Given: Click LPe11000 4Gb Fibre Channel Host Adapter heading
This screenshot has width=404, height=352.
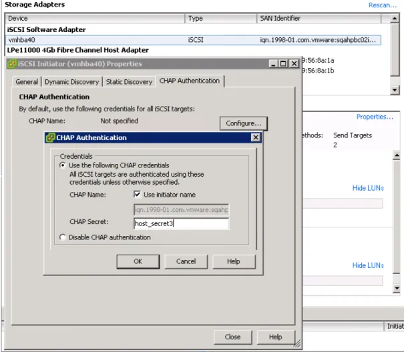Looking at the screenshot, I should (78, 50).
